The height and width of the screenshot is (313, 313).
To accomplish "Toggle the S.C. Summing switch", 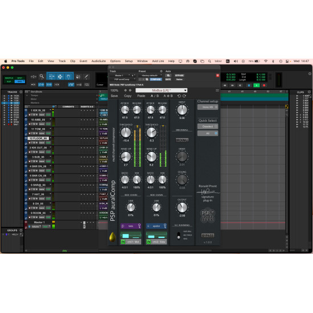I will pos(179,235).
